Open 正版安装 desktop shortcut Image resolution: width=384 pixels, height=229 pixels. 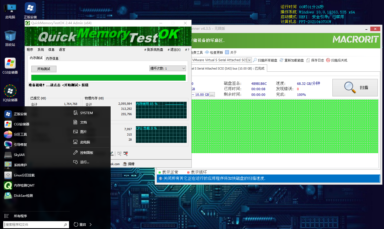pyautogui.click(x=30, y=11)
